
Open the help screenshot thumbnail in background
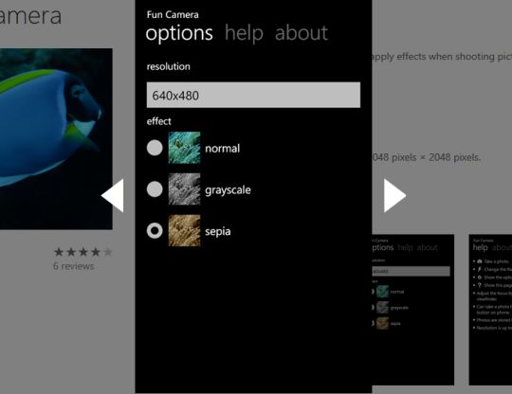tap(490, 310)
